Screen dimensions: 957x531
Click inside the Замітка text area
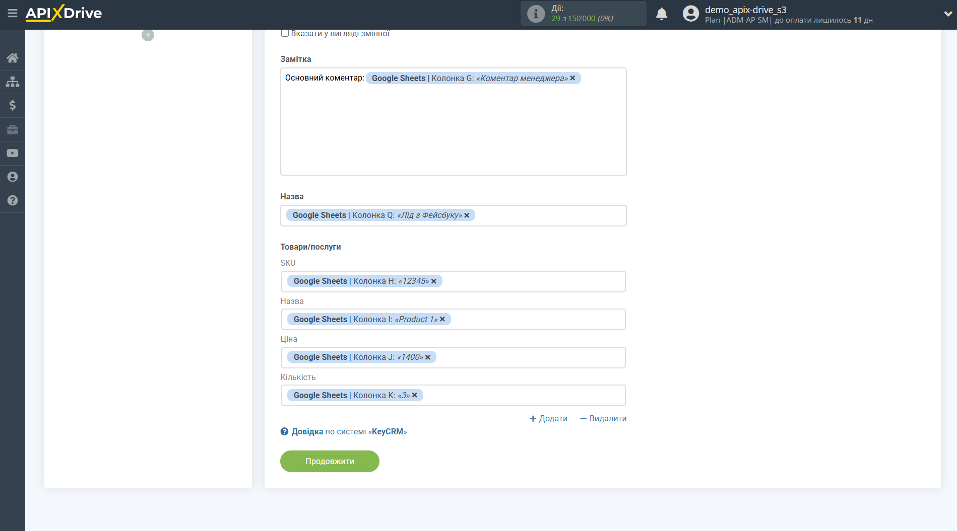453,122
